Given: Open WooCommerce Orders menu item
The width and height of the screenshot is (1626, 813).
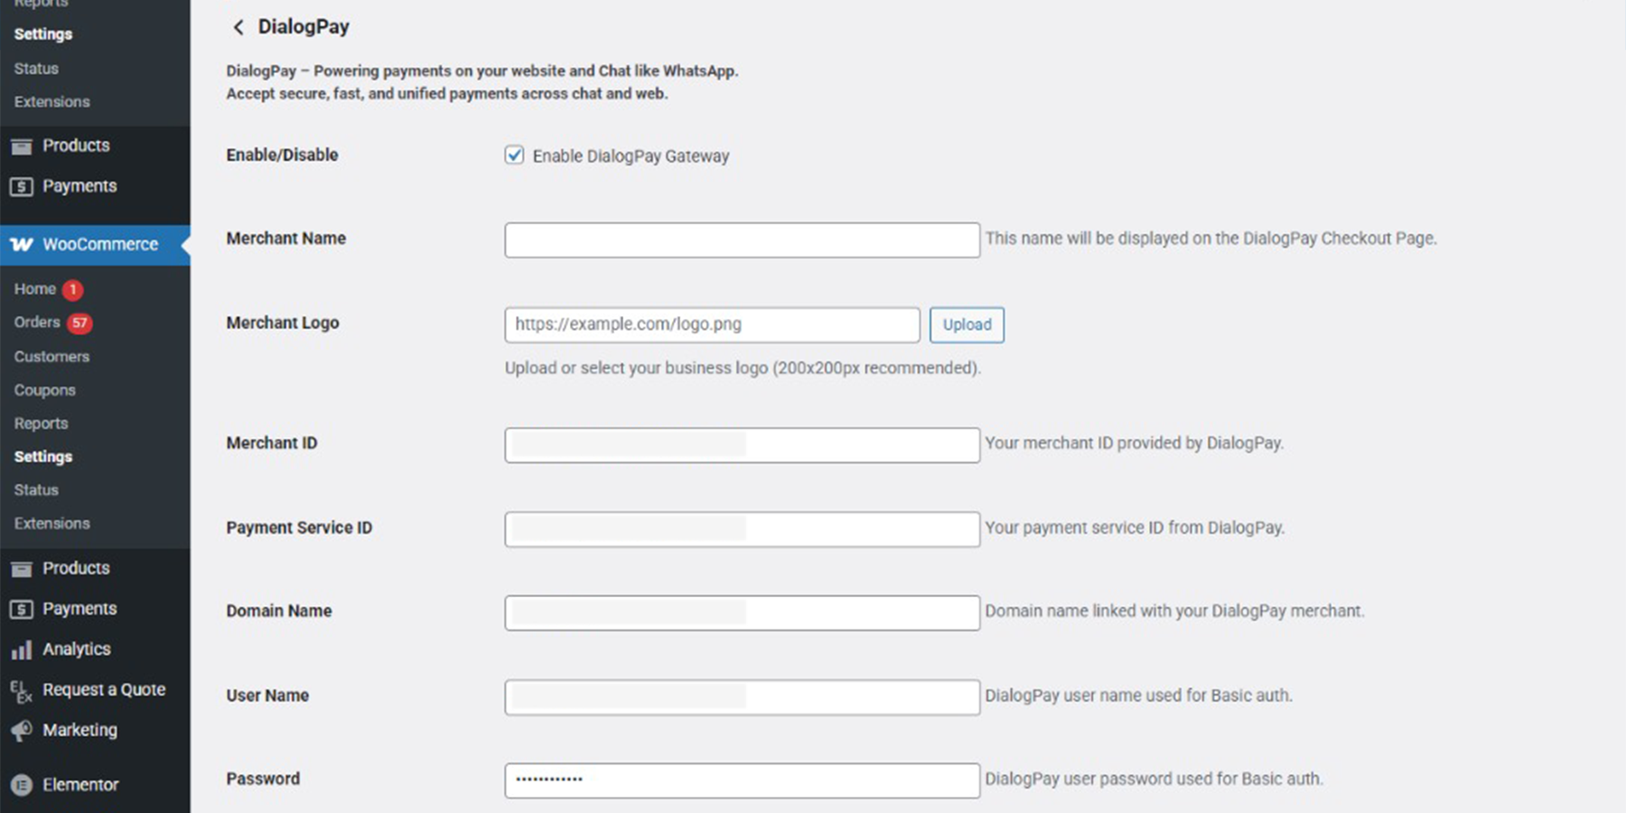Looking at the screenshot, I should click(36, 322).
